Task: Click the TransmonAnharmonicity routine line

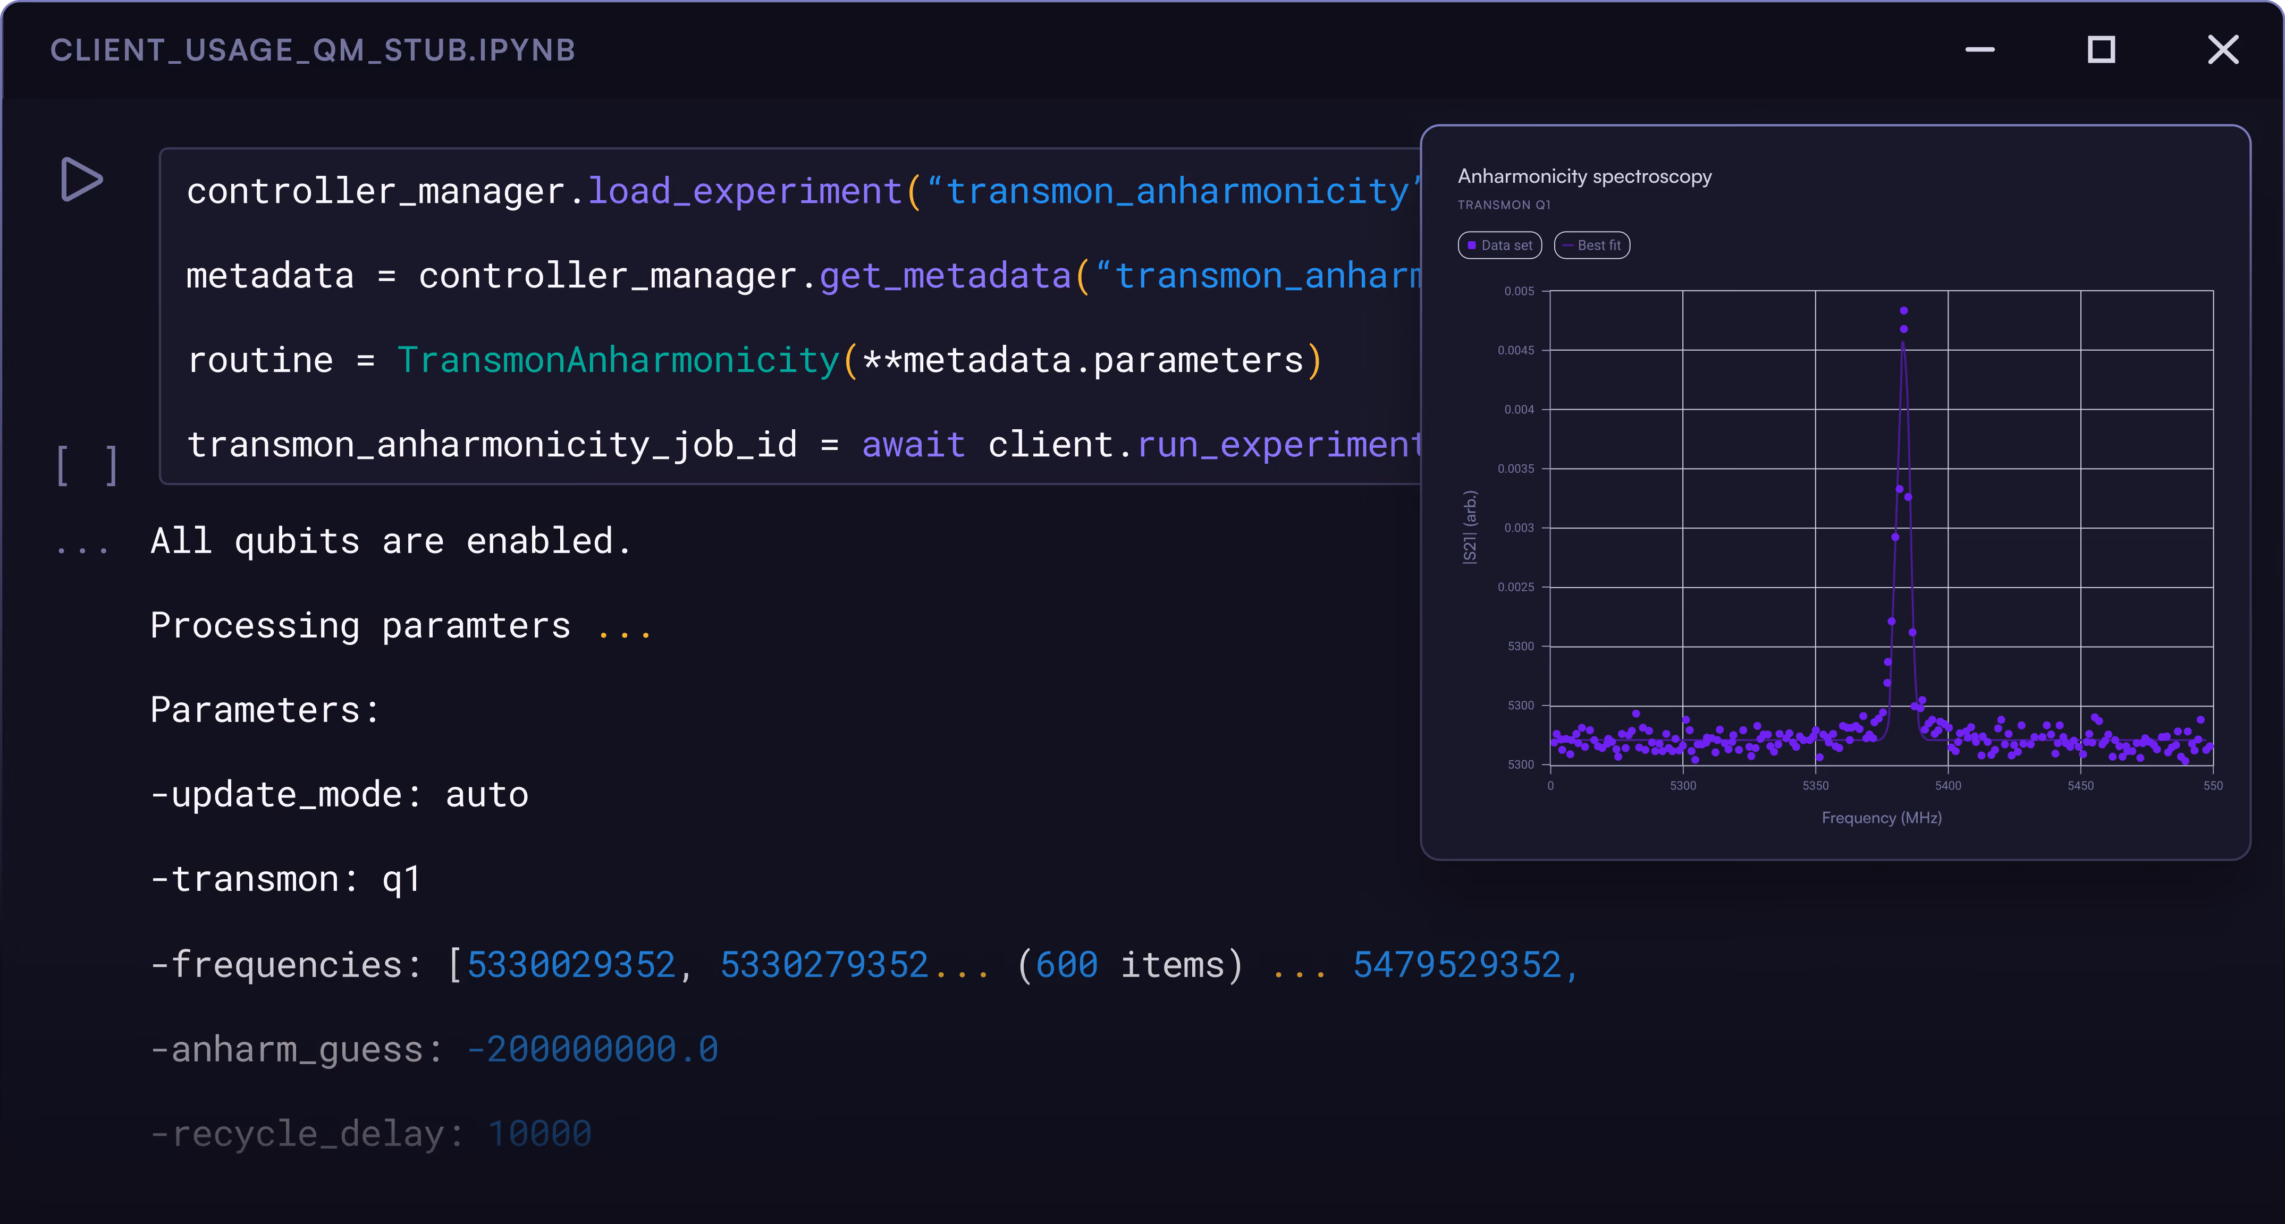Action: pyautogui.click(x=755, y=360)
